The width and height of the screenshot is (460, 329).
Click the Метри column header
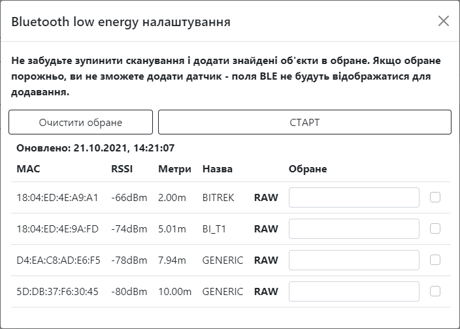[x=174, y=169]
